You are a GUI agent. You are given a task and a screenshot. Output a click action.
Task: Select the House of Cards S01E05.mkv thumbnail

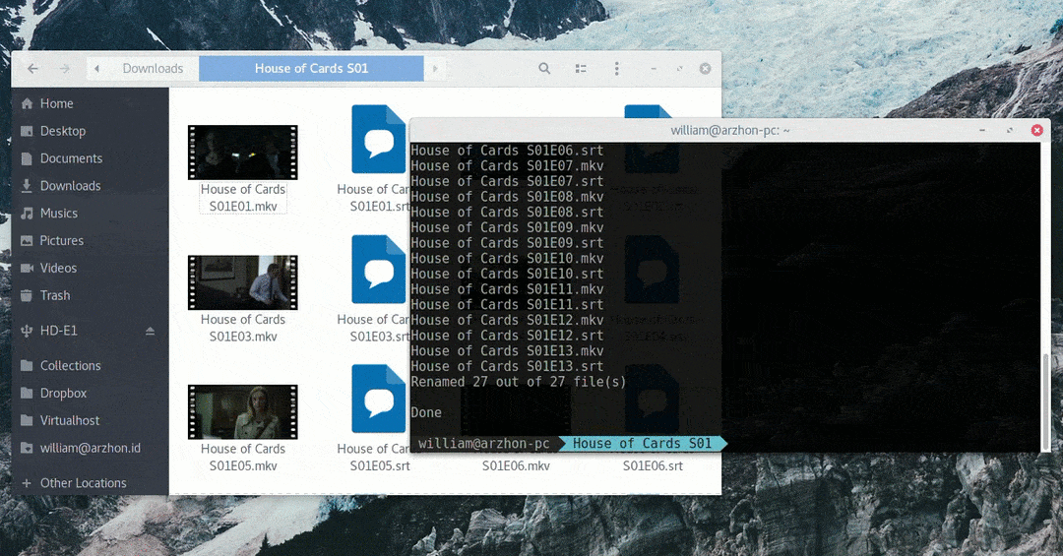[243, 412]
